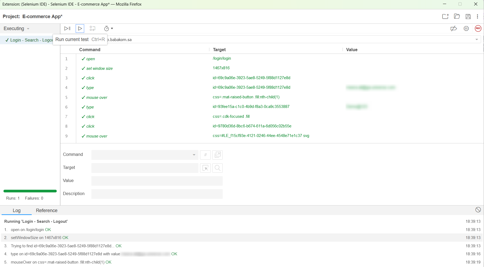Click target 1467x816 in row 2
The height and width of the screenshot is (267, 484).
[x=221, y=68]
